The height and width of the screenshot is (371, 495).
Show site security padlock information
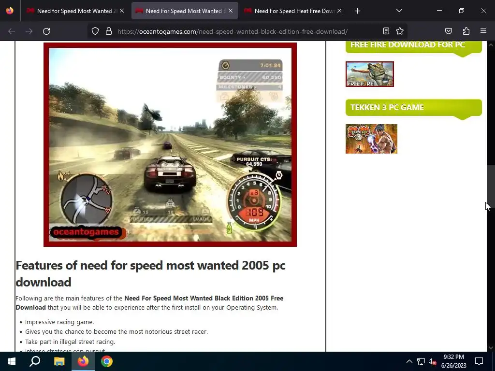coord(109,31)
